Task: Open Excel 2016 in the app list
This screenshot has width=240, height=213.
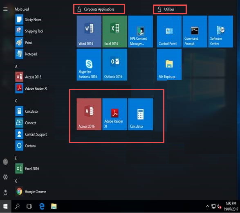Action: (27, 169)
